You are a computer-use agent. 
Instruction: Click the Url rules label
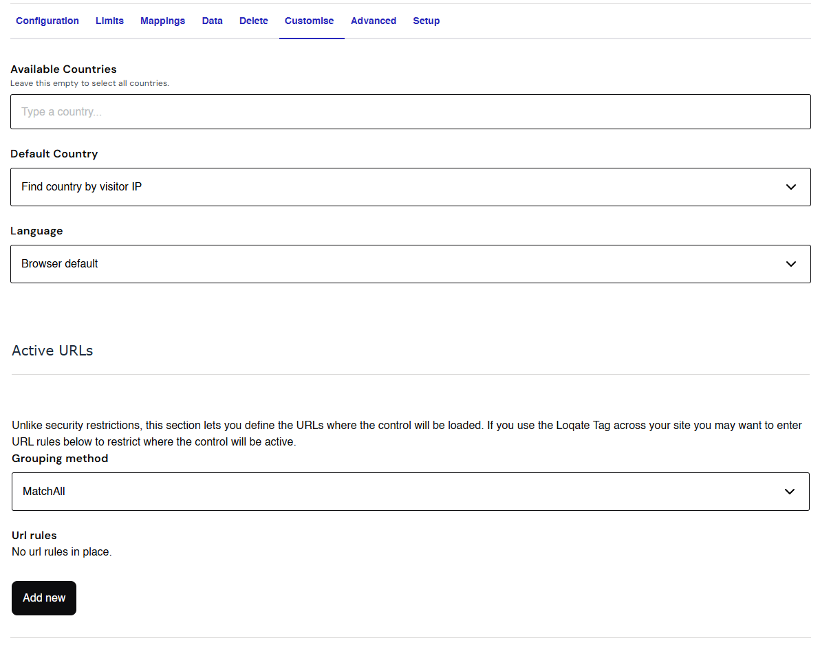[x=34, y=535]
